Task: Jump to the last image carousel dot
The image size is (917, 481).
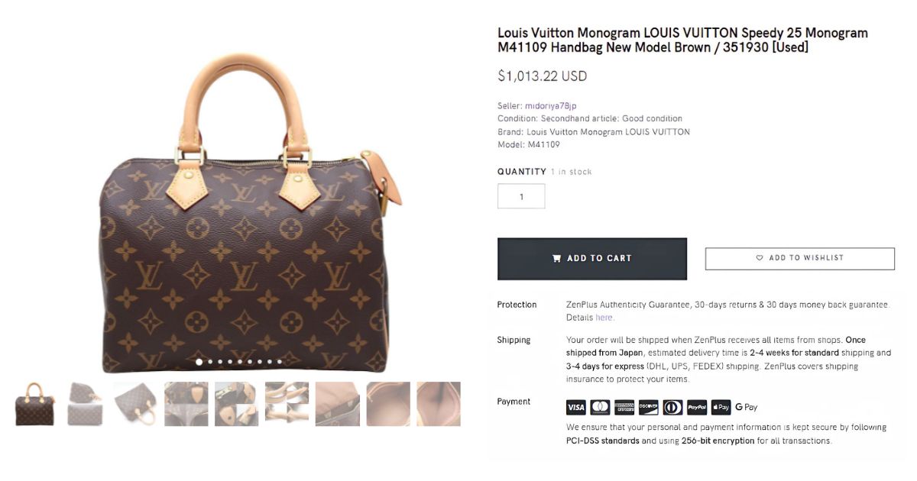Action: tap(280, 362)
